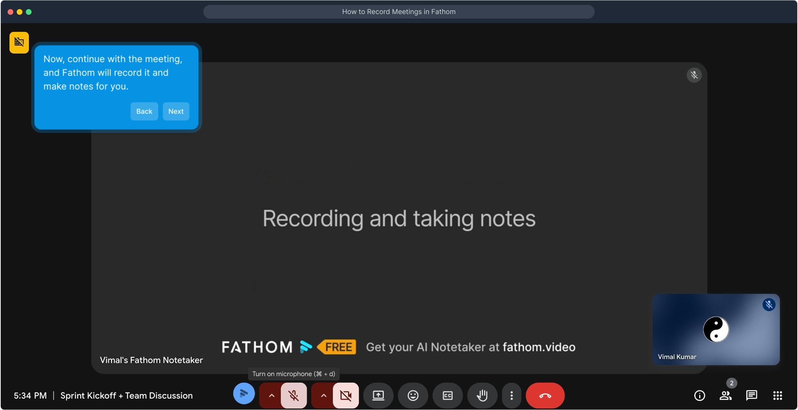
Task: Toggle closed captions
Action: 448,396
